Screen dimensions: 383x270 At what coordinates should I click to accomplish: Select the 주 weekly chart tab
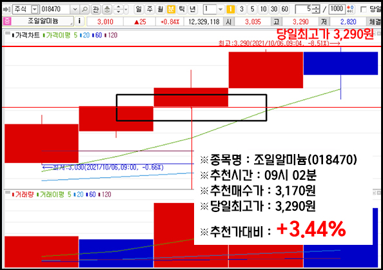[x=150, y=10]
